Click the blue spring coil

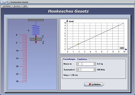click(36, 30)
